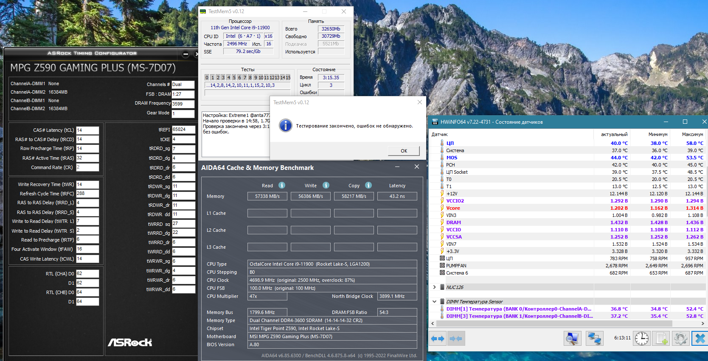Screen dimensions: 708x361
Task: Click OK in the TestMem5 dialog
Action: coord(404,151)
